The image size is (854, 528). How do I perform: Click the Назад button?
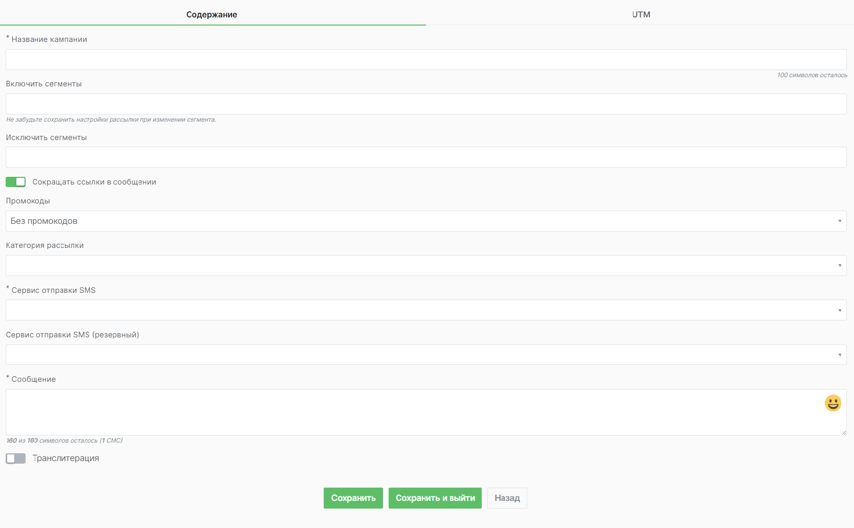(x=507, y=498)
